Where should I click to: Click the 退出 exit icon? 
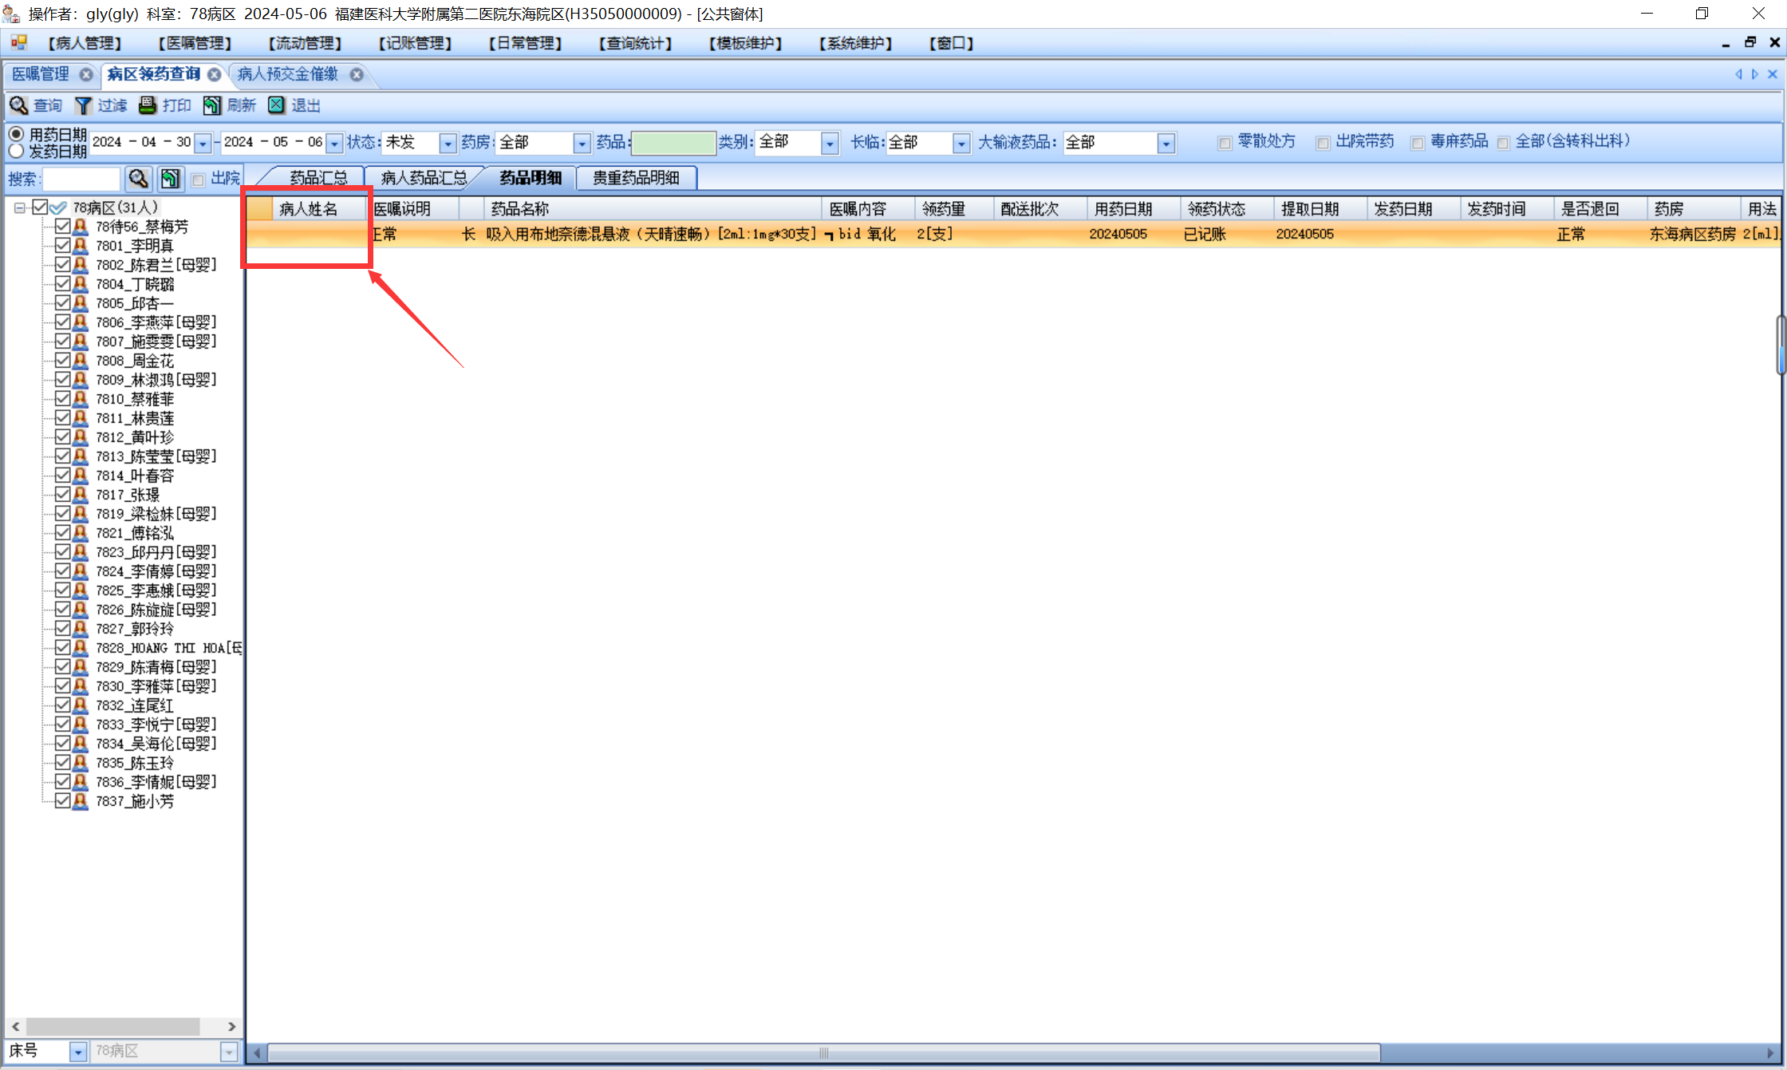pos(276,105)
